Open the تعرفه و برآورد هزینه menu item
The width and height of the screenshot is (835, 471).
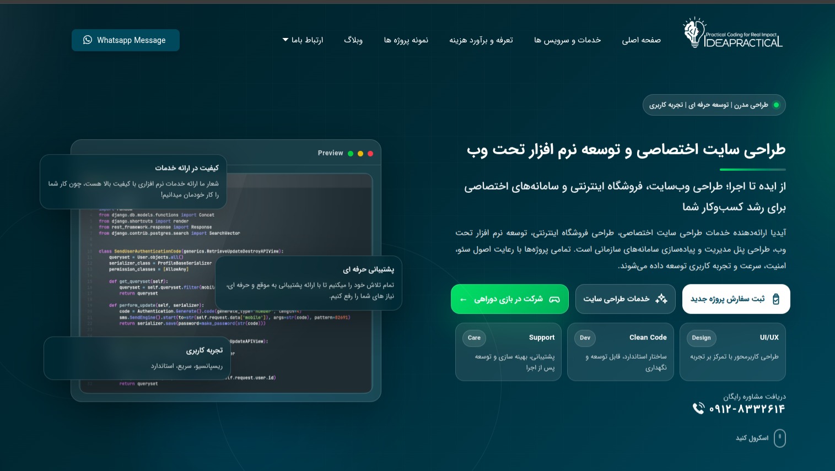[481, 40]
